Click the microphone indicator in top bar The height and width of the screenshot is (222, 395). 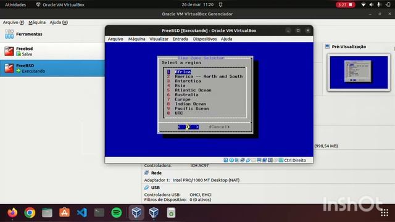(x=378, y=4)
